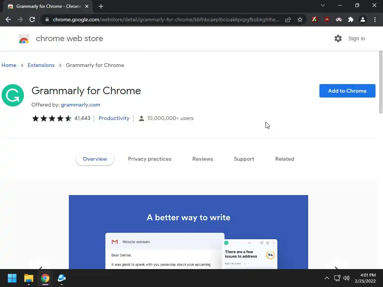Image resolution: width=383 pixels, height=287 pixels.
Task: Click the Chrome Web Store logo
Action: click(x=24, y=38)
